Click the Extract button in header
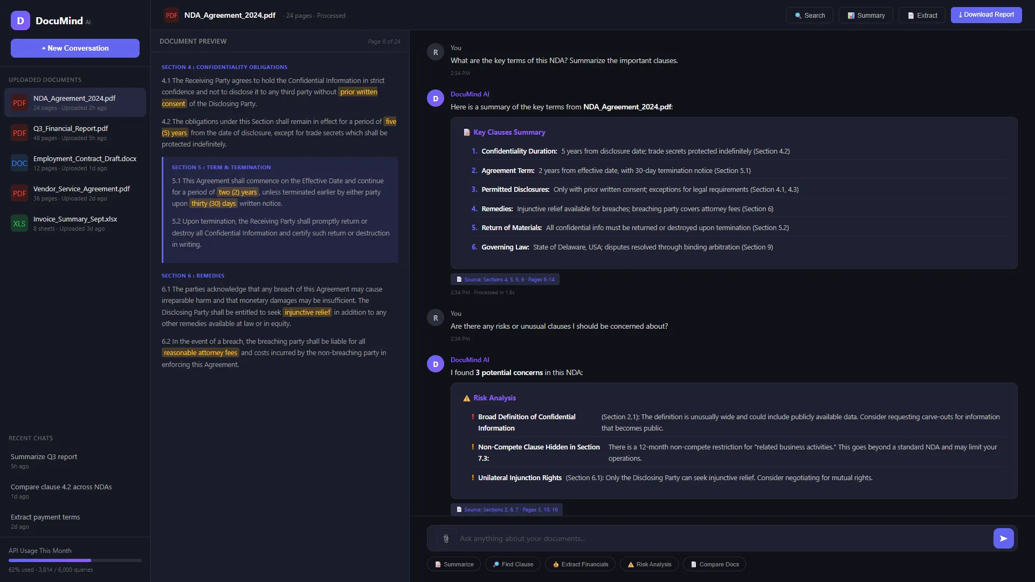1035x582 pixels. pyautogui.click(x=922, y=15)
